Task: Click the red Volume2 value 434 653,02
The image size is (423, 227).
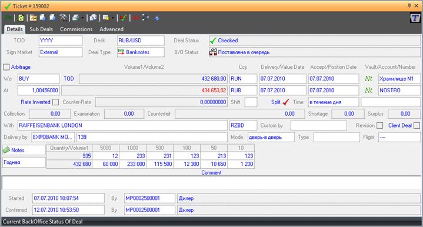Action: 214,91
